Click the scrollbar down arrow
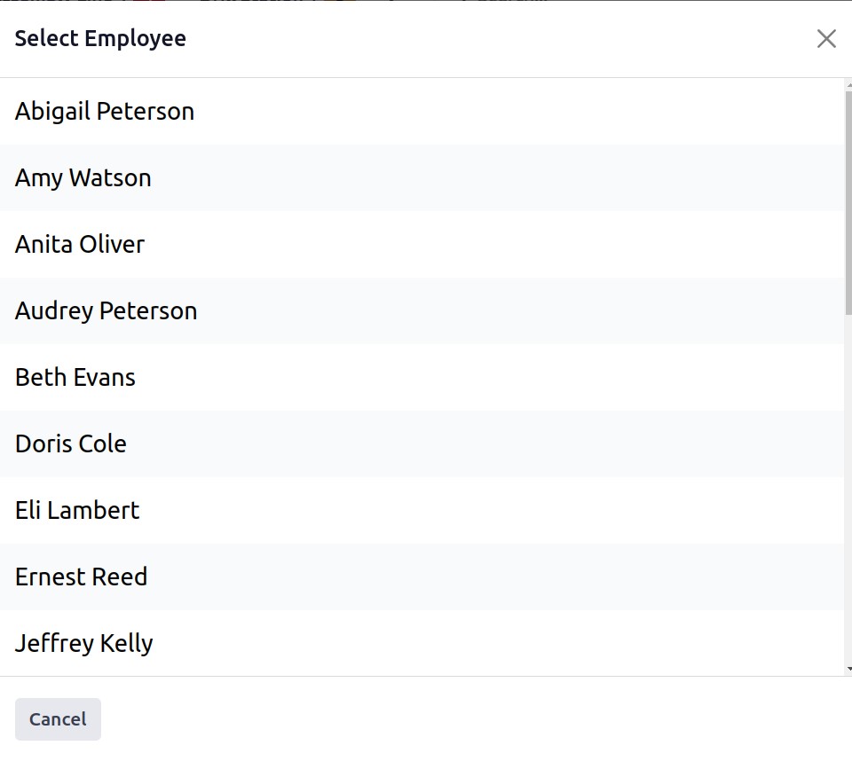The image size is (852, 761). click(x=848, y=670)
